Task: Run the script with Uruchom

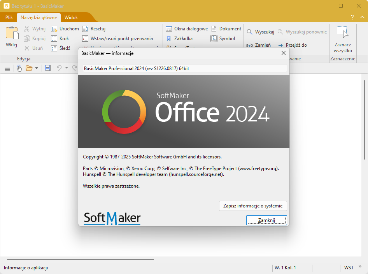Action: point(65,29)
